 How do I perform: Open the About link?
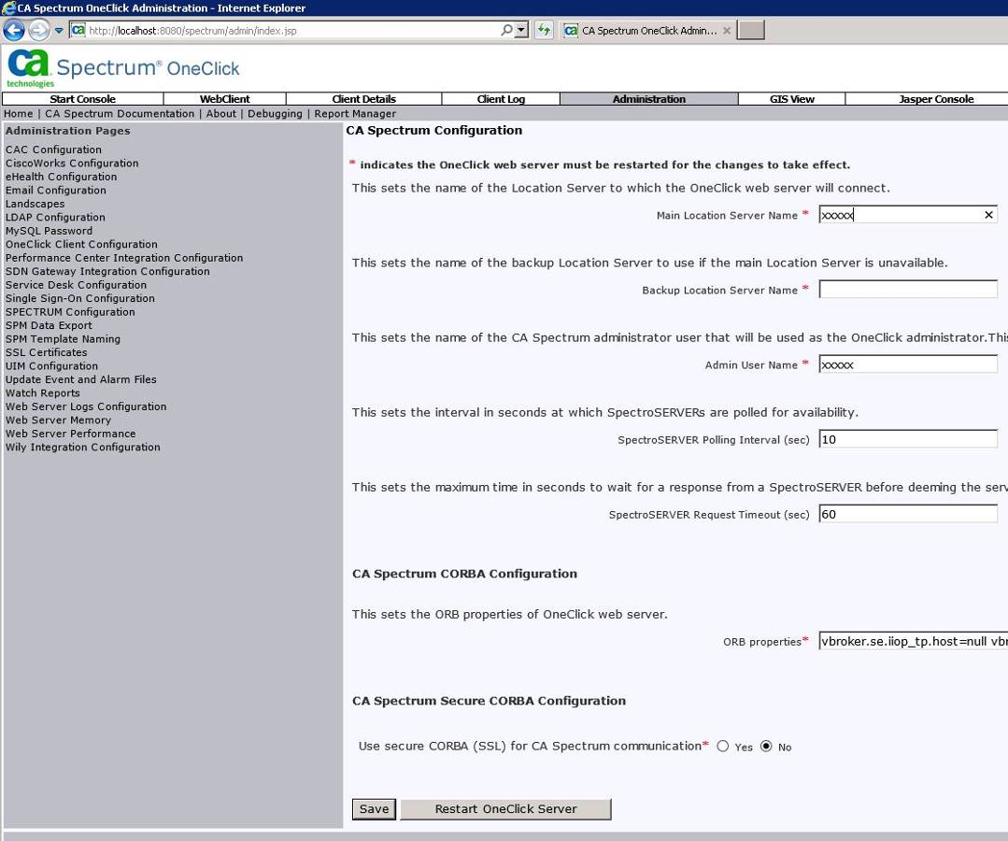pyautogui.click(x=221, y=114)
